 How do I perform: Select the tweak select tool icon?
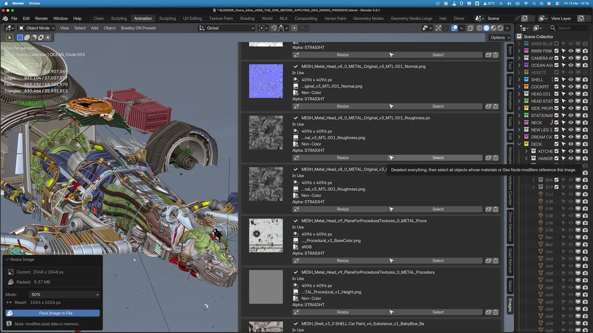pos(10,37)
